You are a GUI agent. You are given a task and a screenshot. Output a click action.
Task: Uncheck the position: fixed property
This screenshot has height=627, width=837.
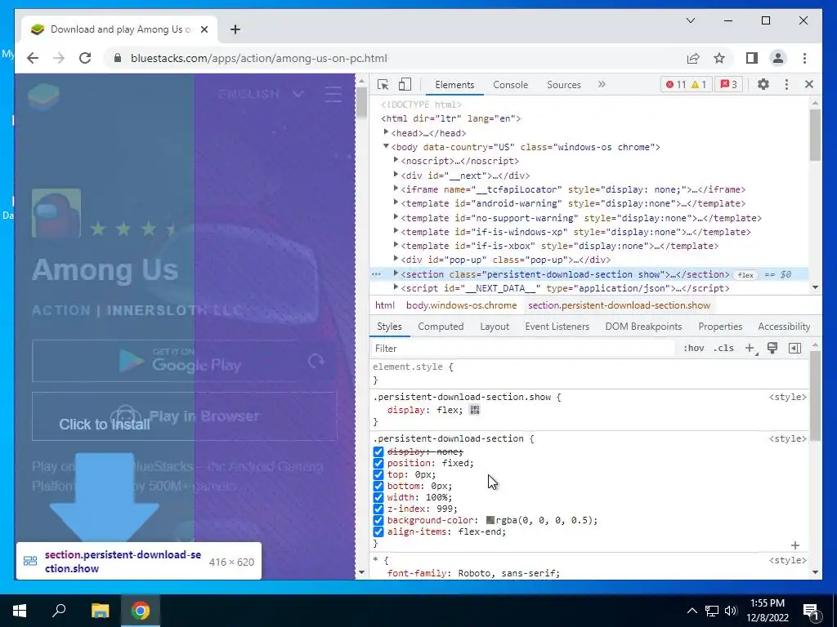[x=378, y=463]
